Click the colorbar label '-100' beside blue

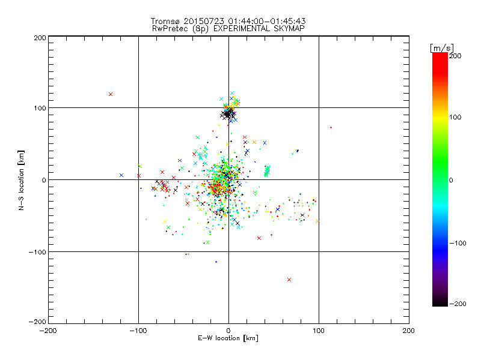458,243
